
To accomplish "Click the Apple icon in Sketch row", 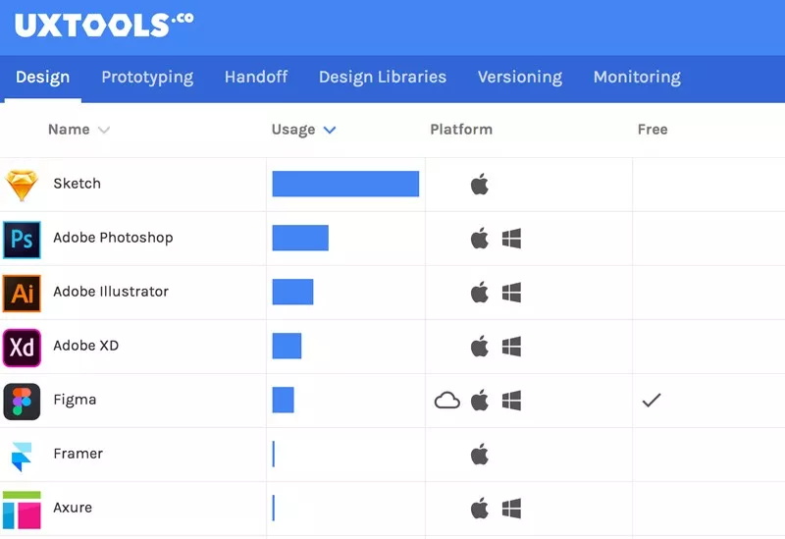I will (480, 185).
